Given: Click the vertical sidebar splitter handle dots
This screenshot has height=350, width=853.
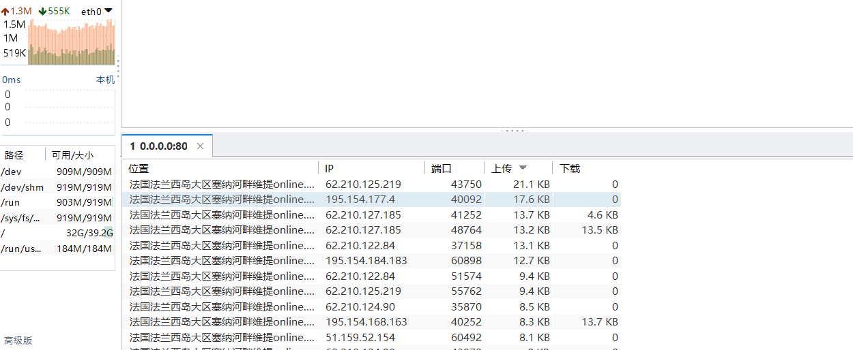Looking at the screenshot, I should click(x=118, y=68).
